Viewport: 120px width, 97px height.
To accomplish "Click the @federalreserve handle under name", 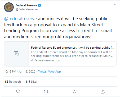I will (27, 9).
